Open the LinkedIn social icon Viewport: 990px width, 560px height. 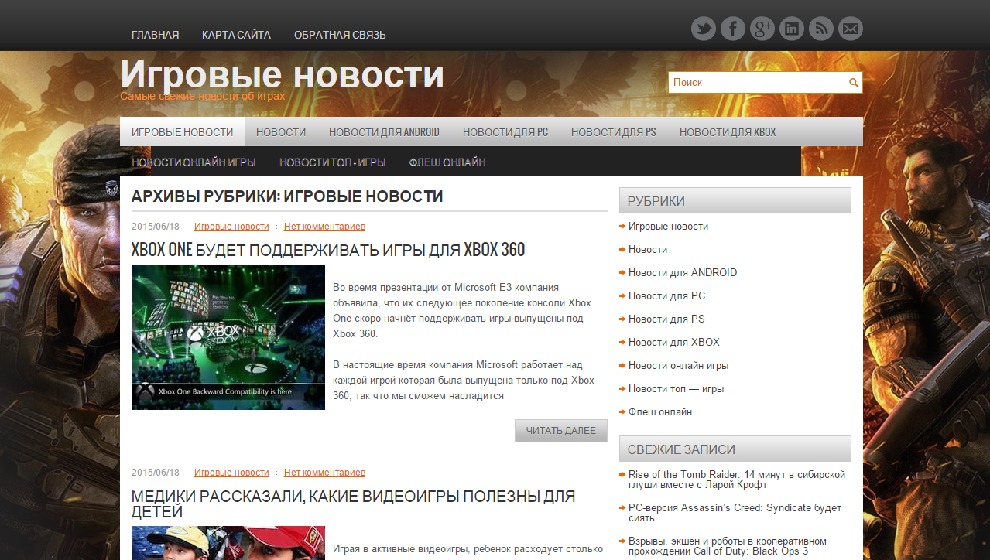pyautogui.click(x=792, y=29)
